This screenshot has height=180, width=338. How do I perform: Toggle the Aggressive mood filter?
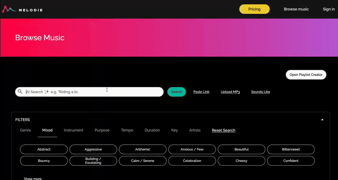point(93,149)
